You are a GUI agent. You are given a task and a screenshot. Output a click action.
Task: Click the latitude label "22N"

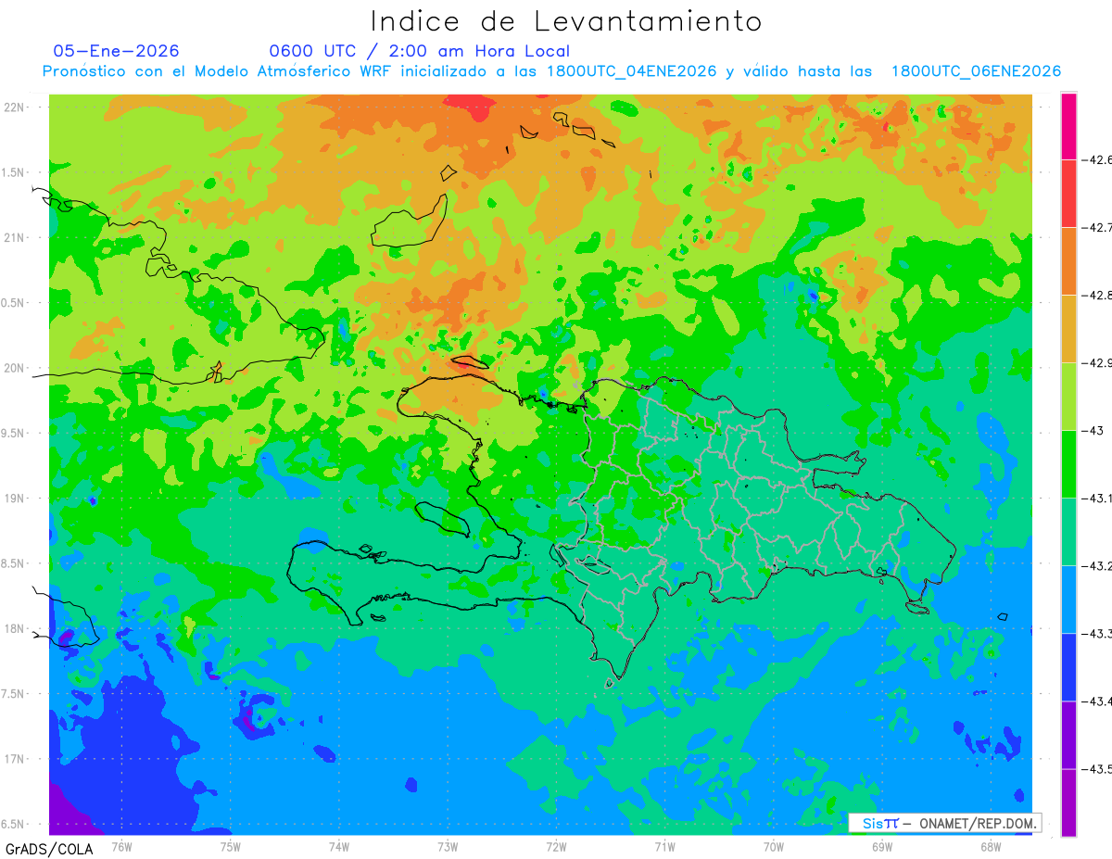tap(16, 107)
